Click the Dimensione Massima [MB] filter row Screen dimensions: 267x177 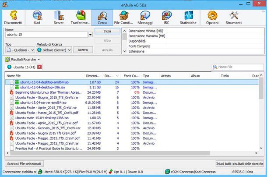point(196,36)
